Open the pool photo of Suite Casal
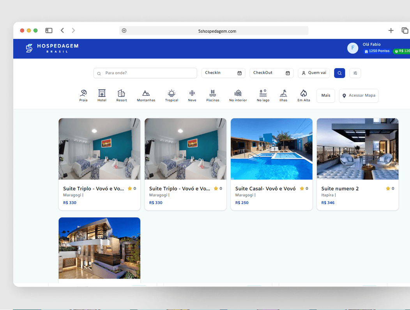Screen dimensions: 410x310 click(271, 149)
